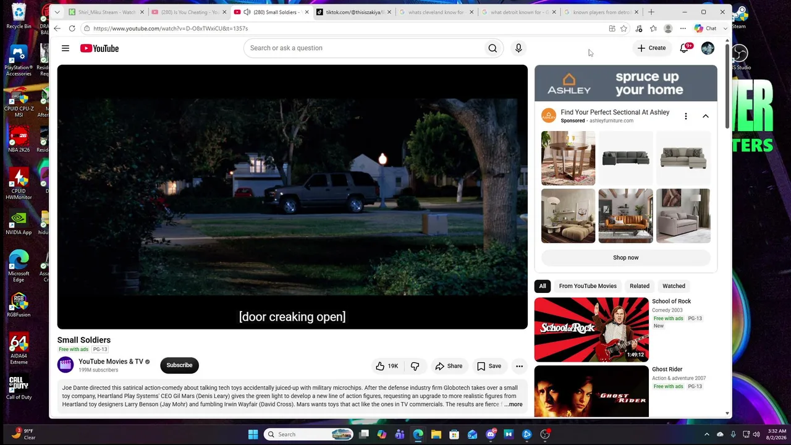791x445 pixels.
Task: Save the video to a playlist
Action: [489, 366]
